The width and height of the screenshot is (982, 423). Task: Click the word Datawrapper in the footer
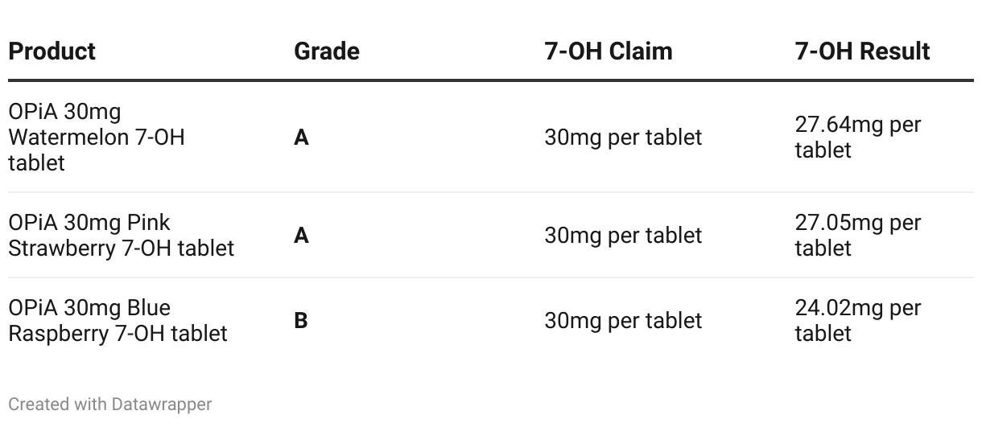162,404
